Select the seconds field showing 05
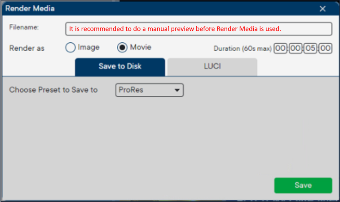The image size is (340, 202). (310, 48)
